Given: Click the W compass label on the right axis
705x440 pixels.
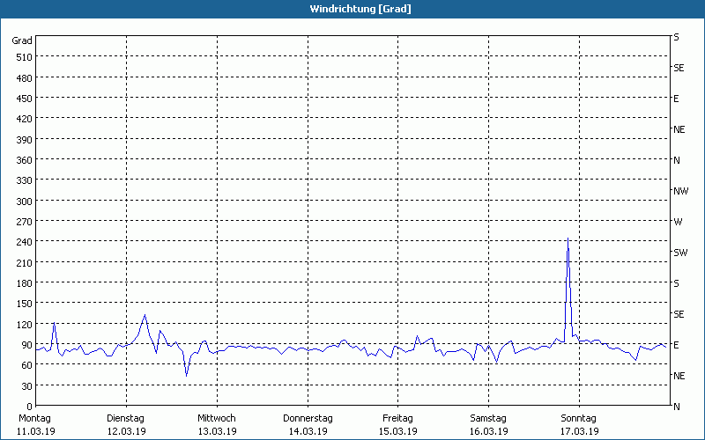Looking at the screenshot, I should pyautogui.click(x=677, y=222).
